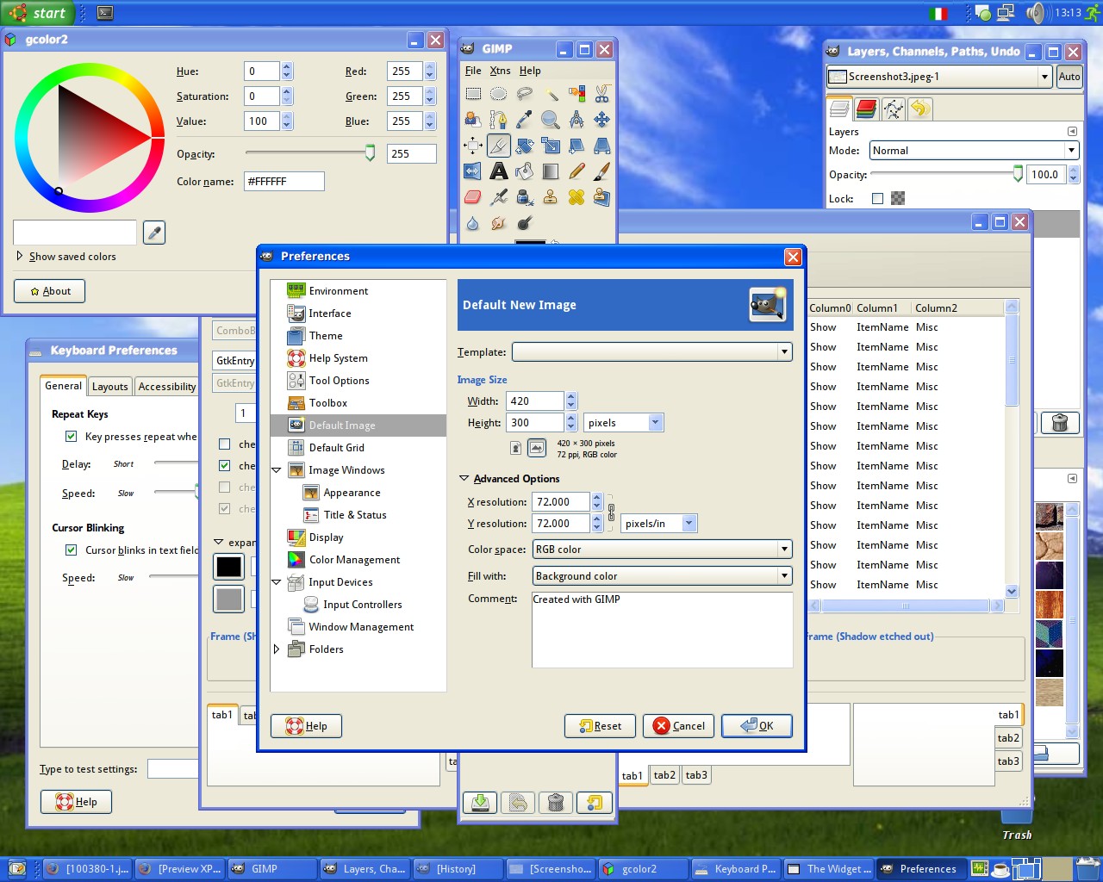Select the Pencil tool

click(576, 171)
